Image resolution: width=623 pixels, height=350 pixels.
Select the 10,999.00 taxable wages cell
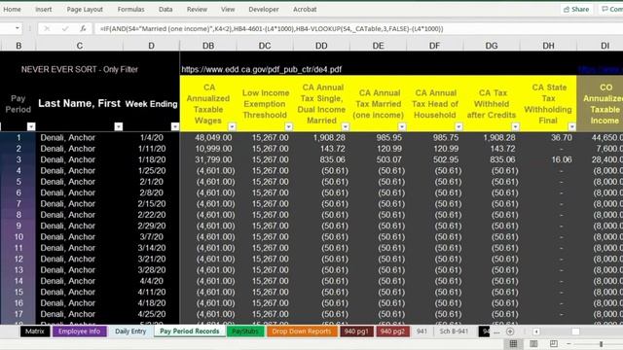(208, 149)
